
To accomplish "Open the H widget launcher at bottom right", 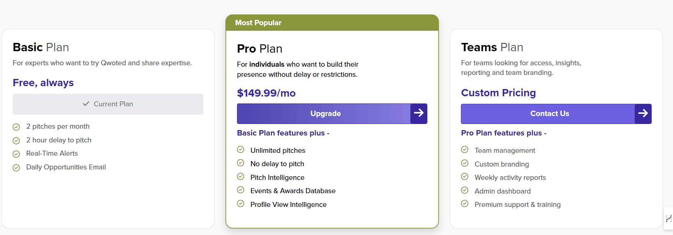I will tap(668, 218).
